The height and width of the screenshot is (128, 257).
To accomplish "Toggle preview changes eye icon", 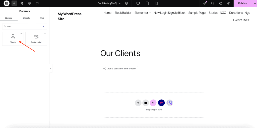I will tap(228, 4).
